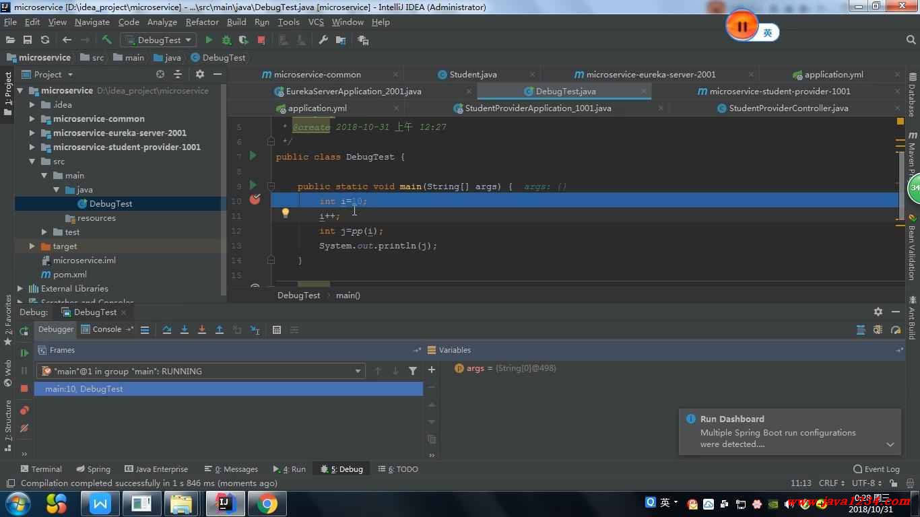Click Step Into in debugger toolbar
Screen dimensions: 920x517
tap(185, 330)
